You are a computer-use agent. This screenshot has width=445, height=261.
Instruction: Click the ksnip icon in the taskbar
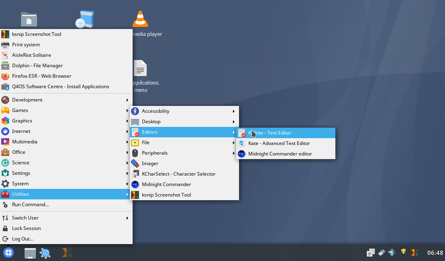click(67, 253)
